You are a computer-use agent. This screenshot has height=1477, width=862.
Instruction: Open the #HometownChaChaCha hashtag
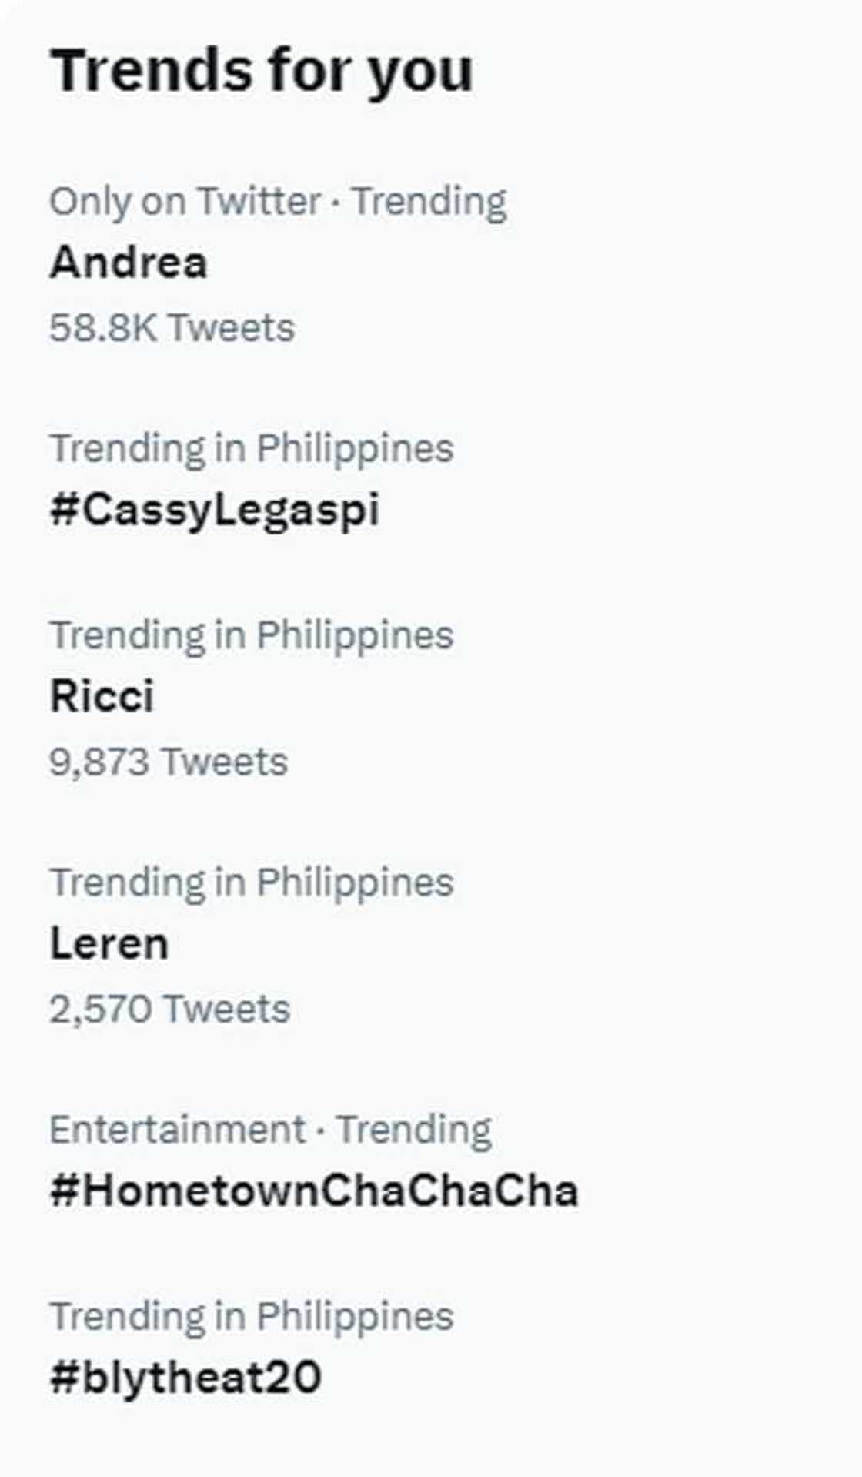tap(314, 1191)
